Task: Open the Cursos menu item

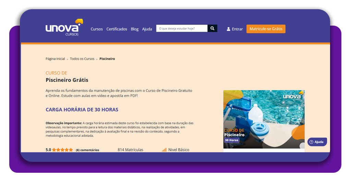Action: [x=97, y=29]
